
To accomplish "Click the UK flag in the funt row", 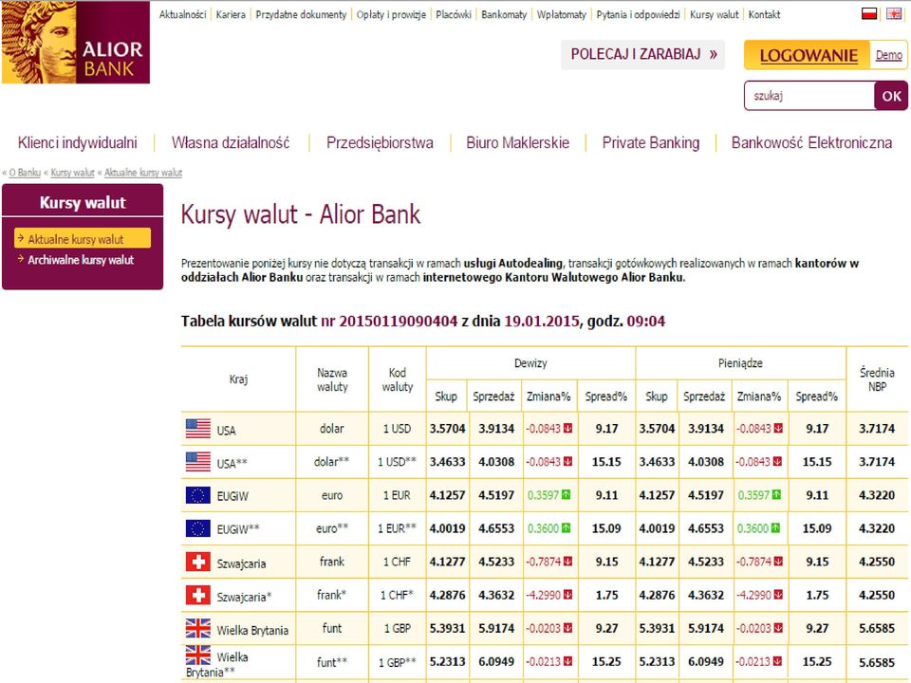I will coord(198,628).
